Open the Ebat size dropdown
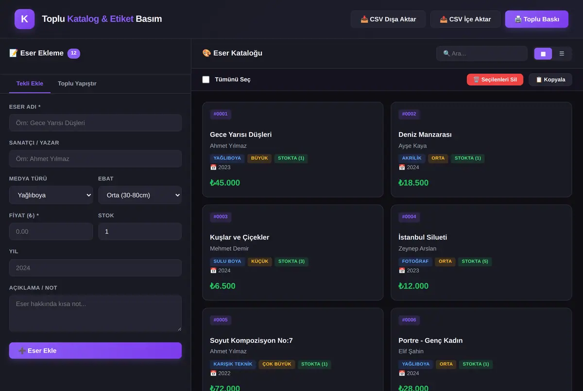Viewport: 583px width, 391px height. pos(140,195)
